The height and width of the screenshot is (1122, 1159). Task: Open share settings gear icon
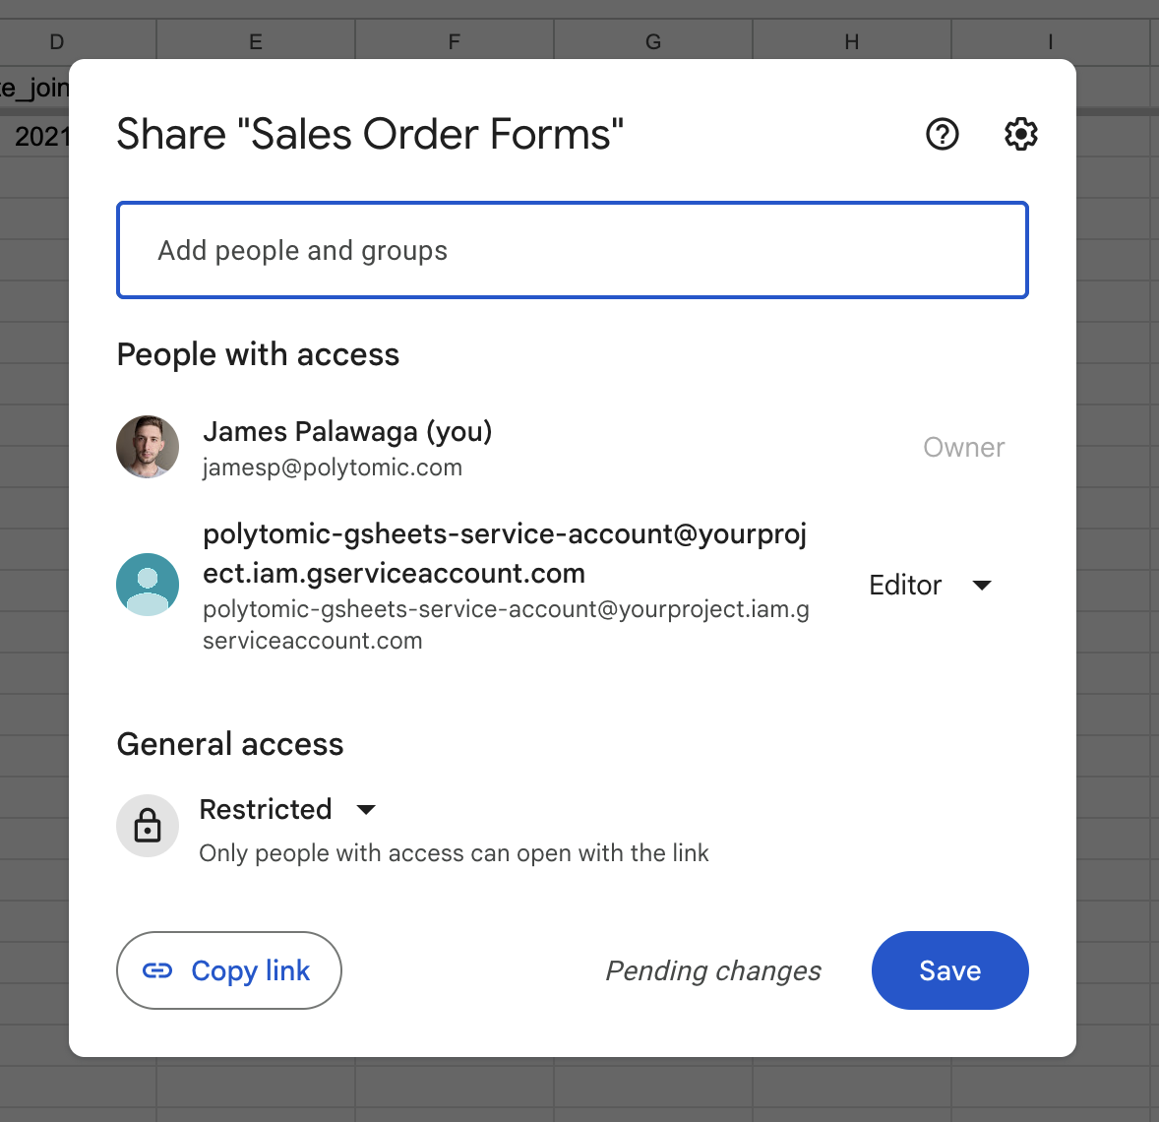coord(1020,135)
